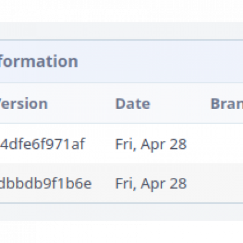Sort by the Date column header
Viewport: 243px width, 243px height.
pos(132,104)
